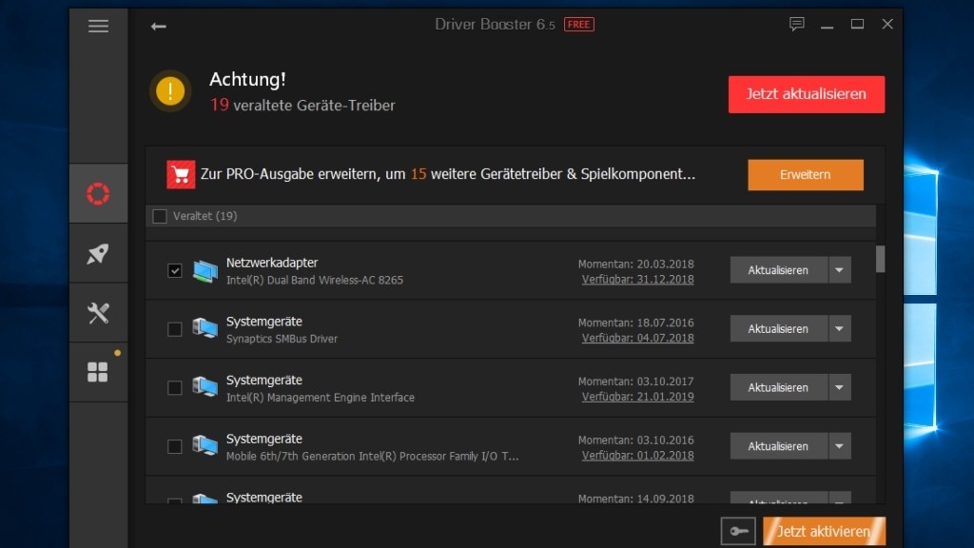Click the yellow warning exclamation icon
The image size is (974, 548).
coord(170,91)
